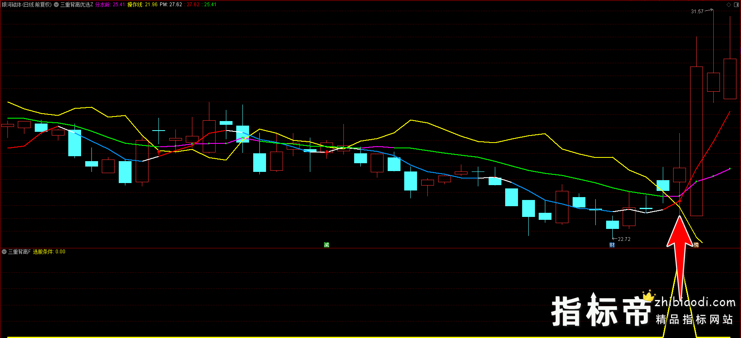Click the 操作线: 21.96 value label
Image resolution: width=741 pixels, height=338 pixels.
pos(142,5)
